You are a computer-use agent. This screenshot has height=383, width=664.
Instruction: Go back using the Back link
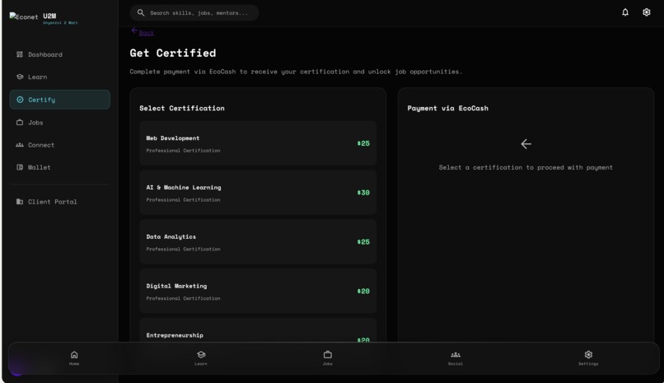pyautogui.click(x=143, y=32)
